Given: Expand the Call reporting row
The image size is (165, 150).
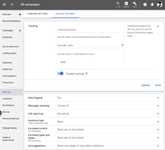Looking at the screenshot, I should (94, 114).
